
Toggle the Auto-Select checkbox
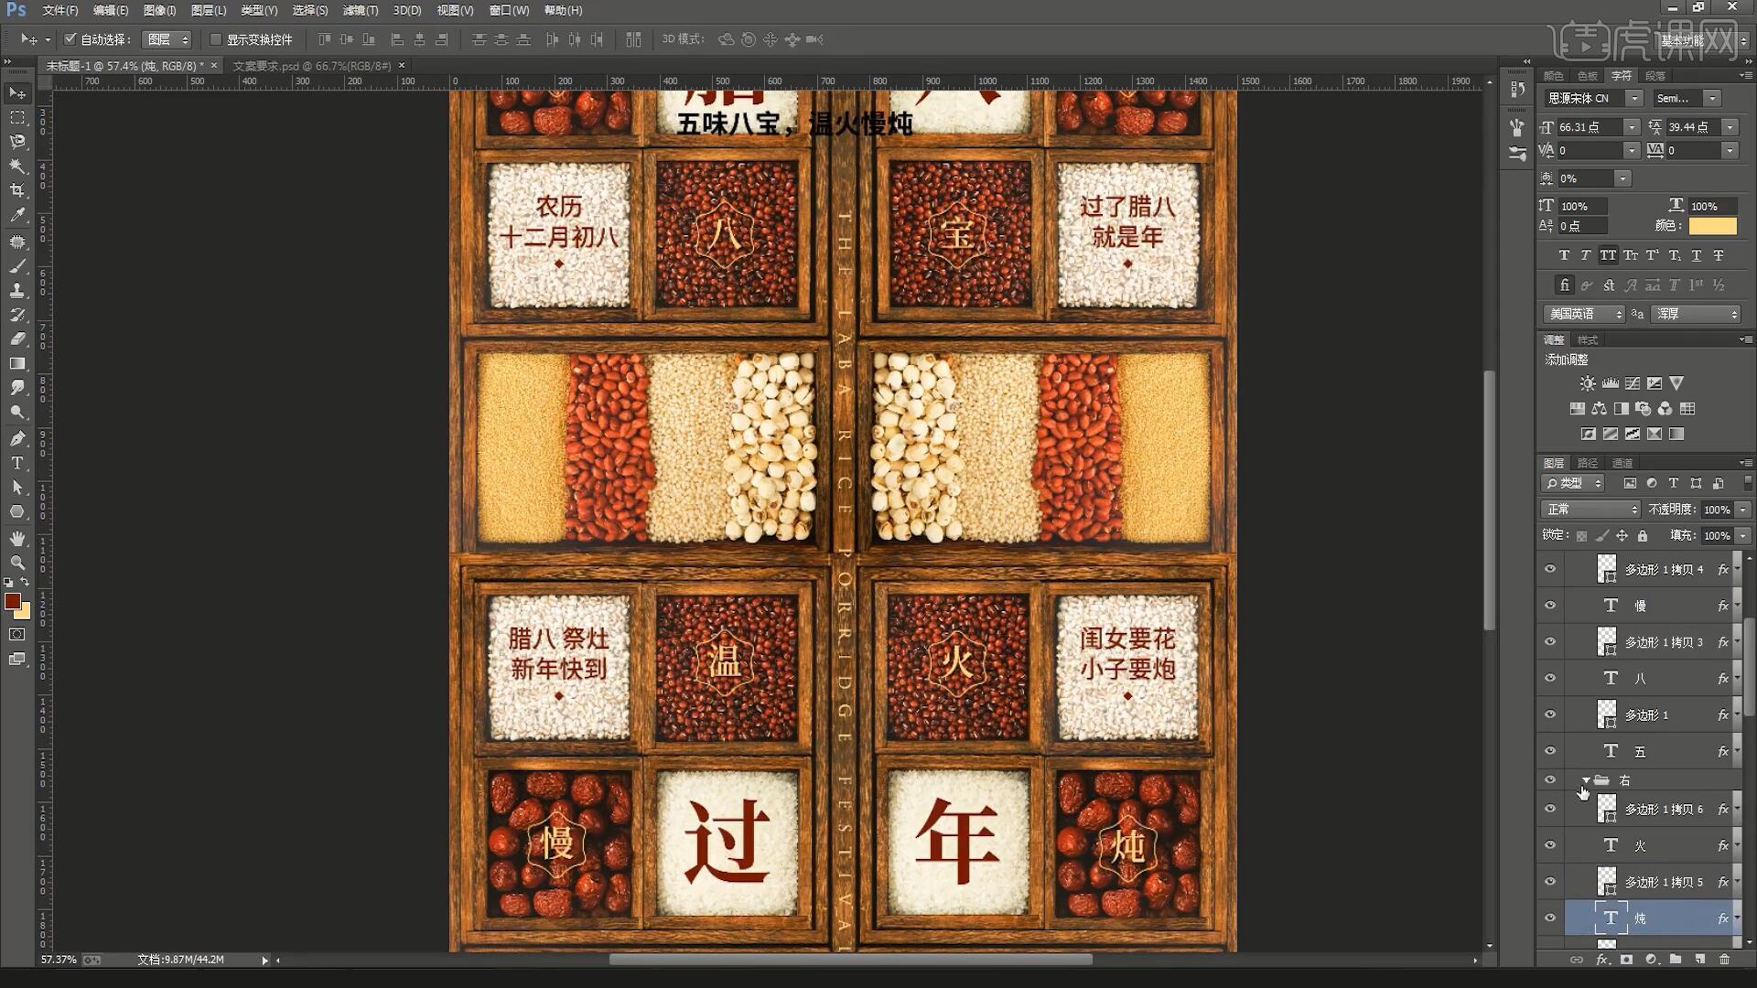tap(70, 39)
